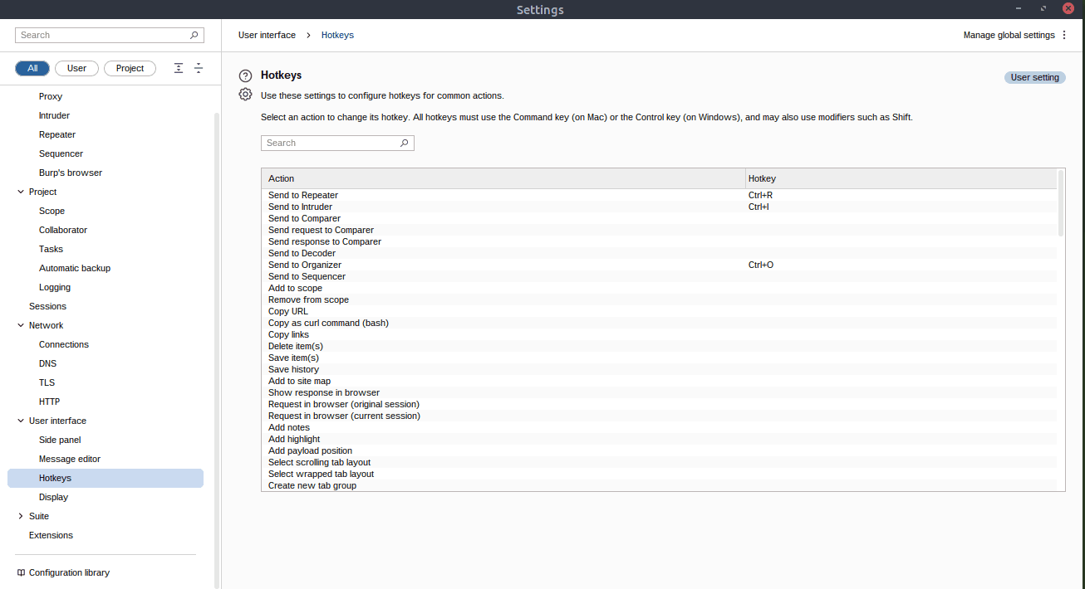Click the gear icon beside the Hotkeys description
The image size is (1085, 589).
tap(244, 94)
